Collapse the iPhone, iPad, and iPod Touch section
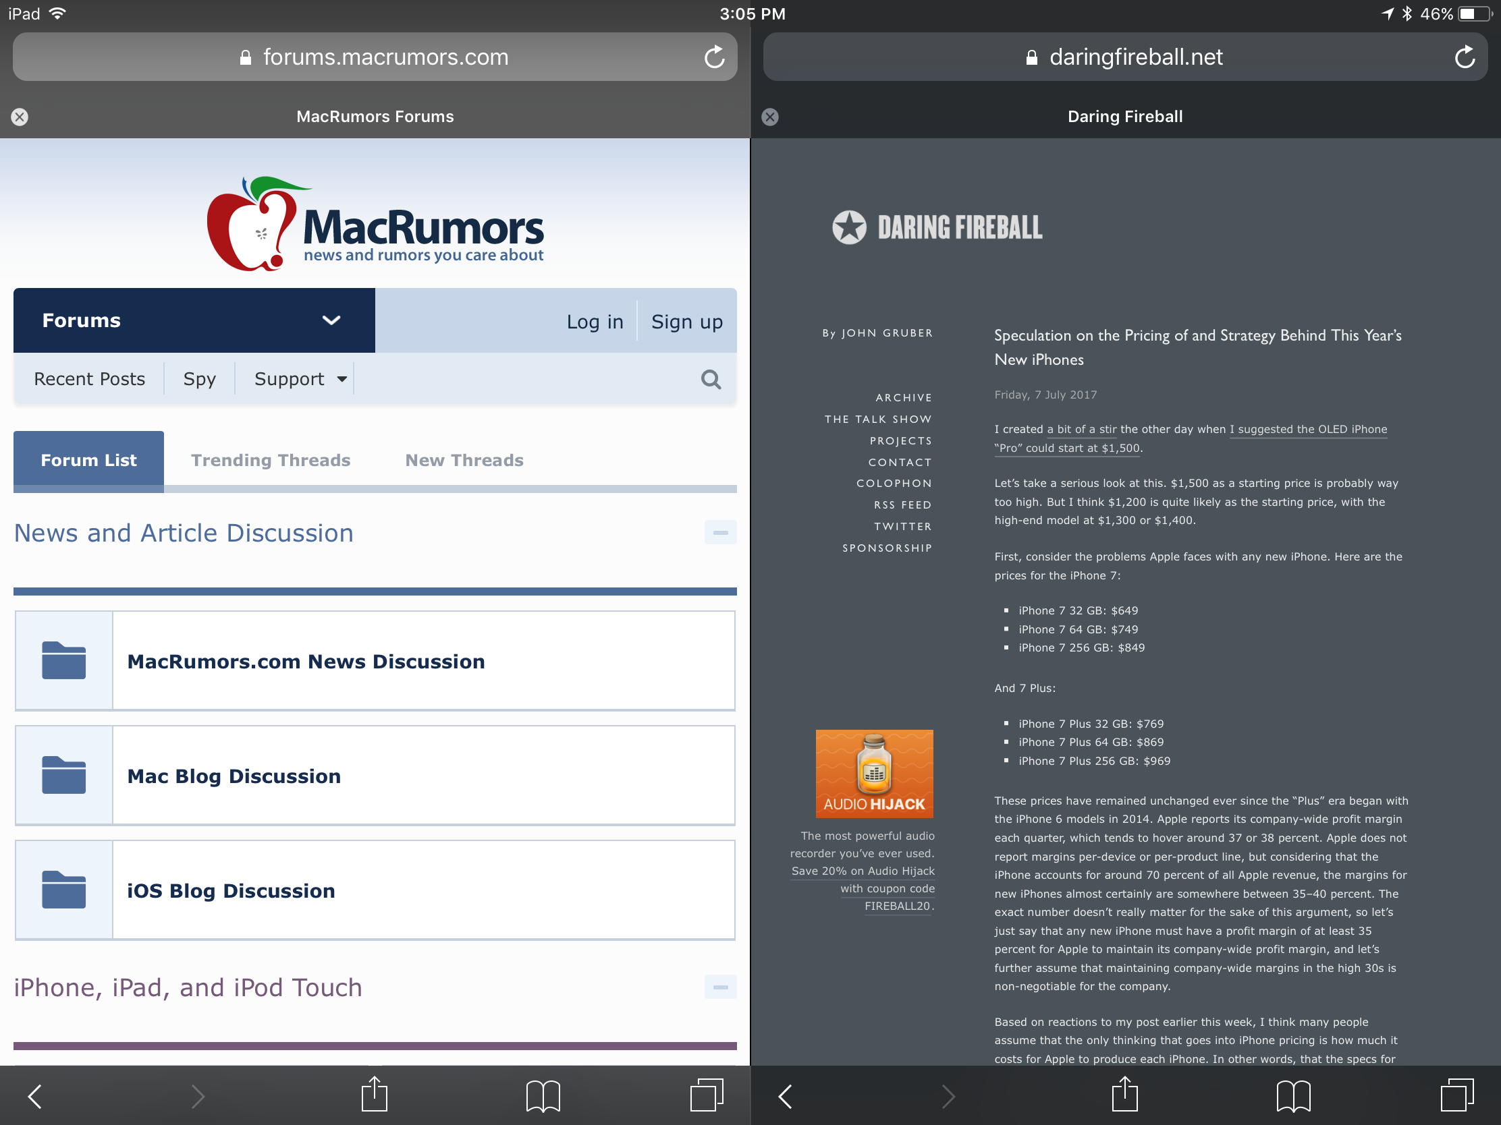The width and height of the screenshot is (1501, 1125). [720, 987]
